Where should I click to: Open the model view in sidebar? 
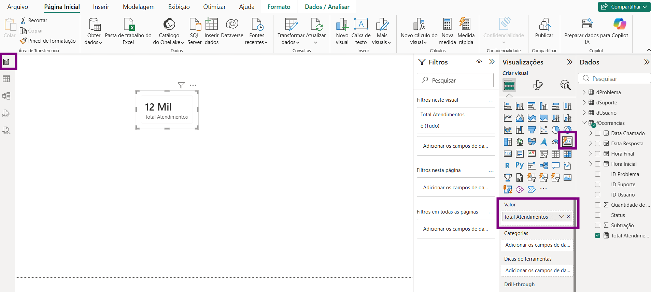[6, 96]
